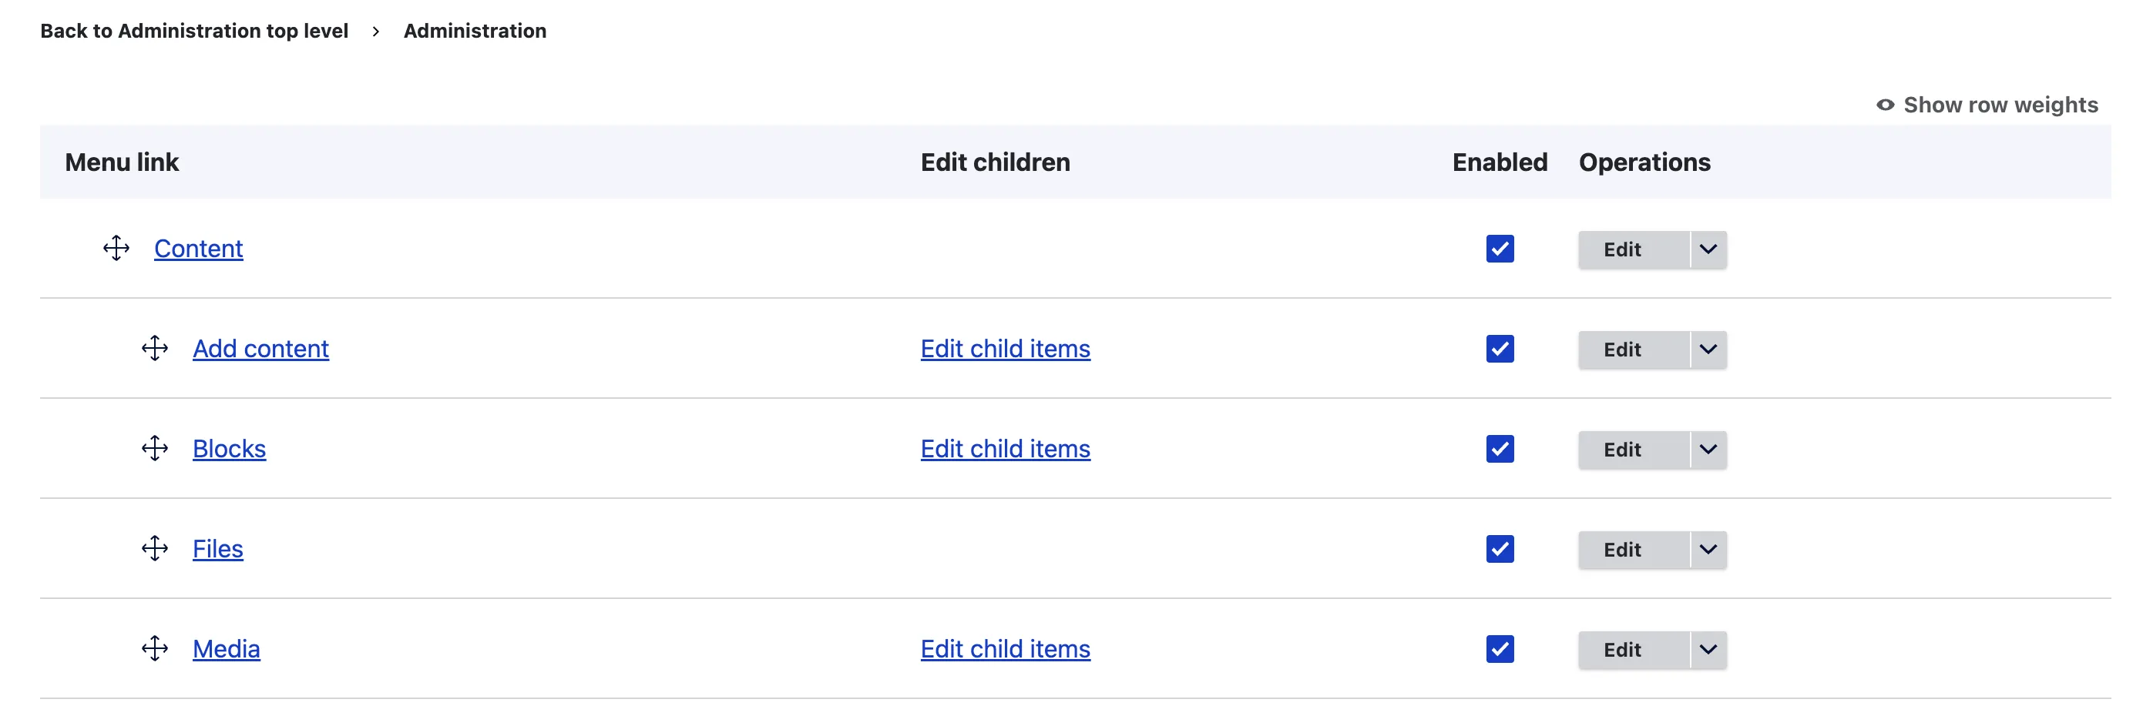Show row weights for the table
This screenshot has width=2133, height=716.
(2000, 104)
